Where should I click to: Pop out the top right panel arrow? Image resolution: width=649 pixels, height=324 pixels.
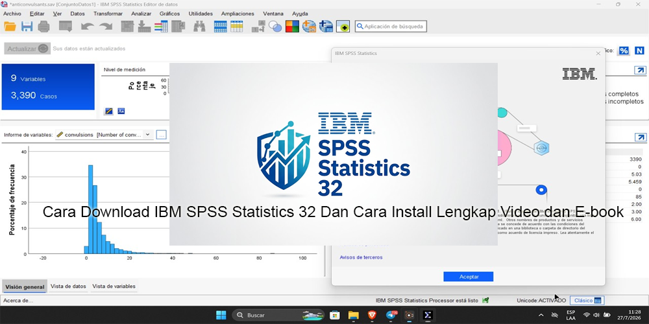coord(641,71)
